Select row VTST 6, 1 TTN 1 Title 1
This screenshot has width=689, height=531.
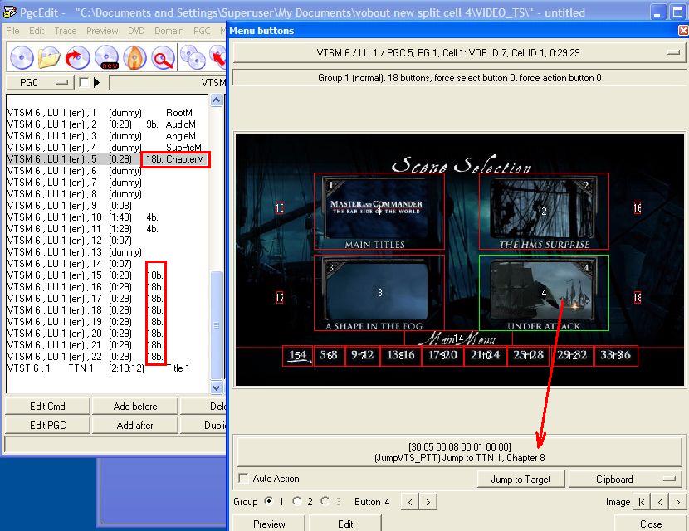click(x=107, y=368)
